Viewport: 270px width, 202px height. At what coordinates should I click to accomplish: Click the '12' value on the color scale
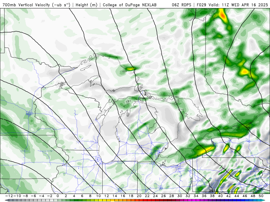point(107,196)
